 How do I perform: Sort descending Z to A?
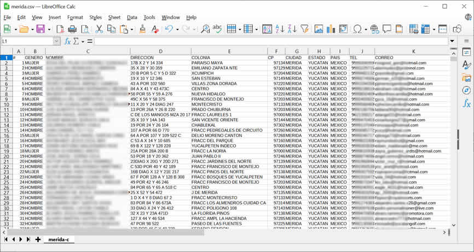pyautogui.click(x=292, y=29)
